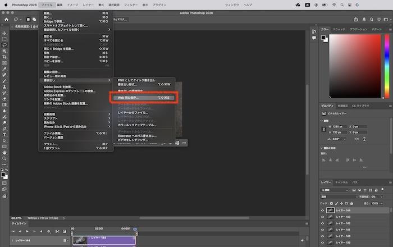This screenshot has width=393, height=247.
Task: Select the Eraser tool
Action: (x=4, y=99)
